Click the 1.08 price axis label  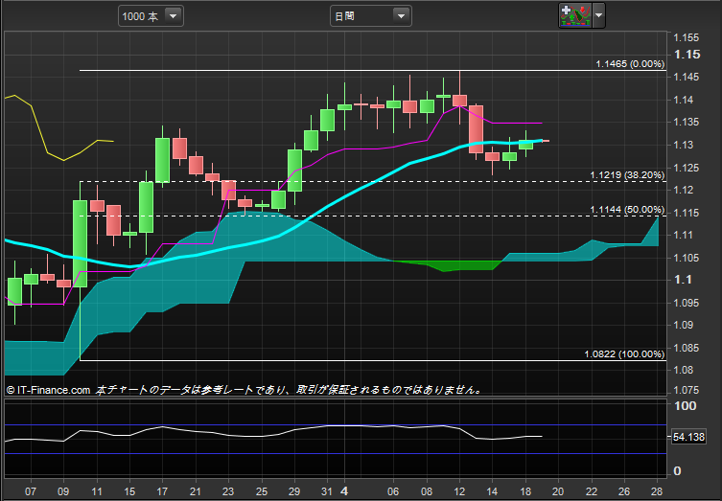(683, 370)
